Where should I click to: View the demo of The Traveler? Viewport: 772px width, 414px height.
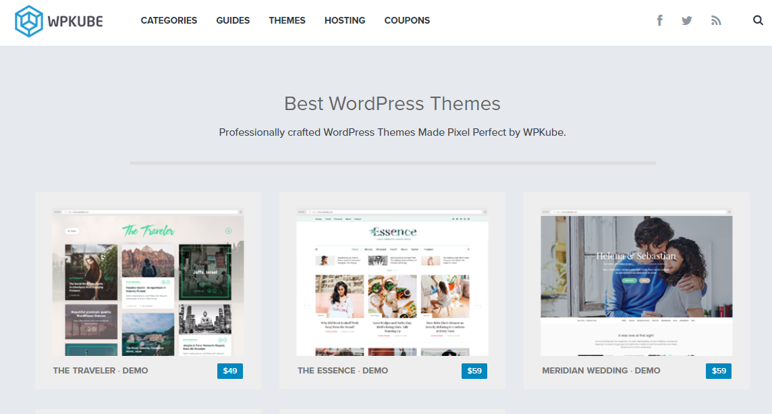click(135, 371)
